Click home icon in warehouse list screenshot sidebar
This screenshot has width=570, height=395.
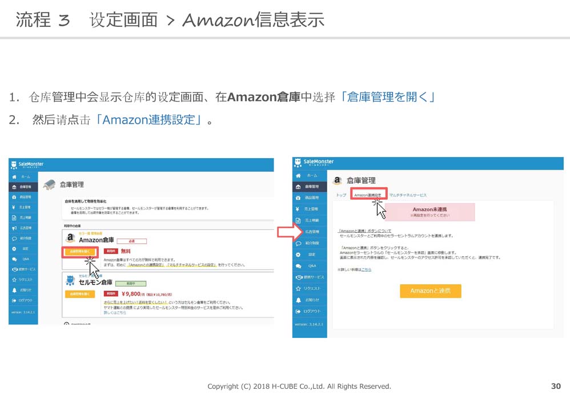[x=14, y=177]
